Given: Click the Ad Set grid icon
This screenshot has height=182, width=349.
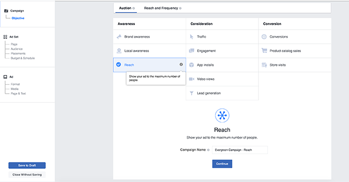Looking at the screenshot, I should point(6,37).
